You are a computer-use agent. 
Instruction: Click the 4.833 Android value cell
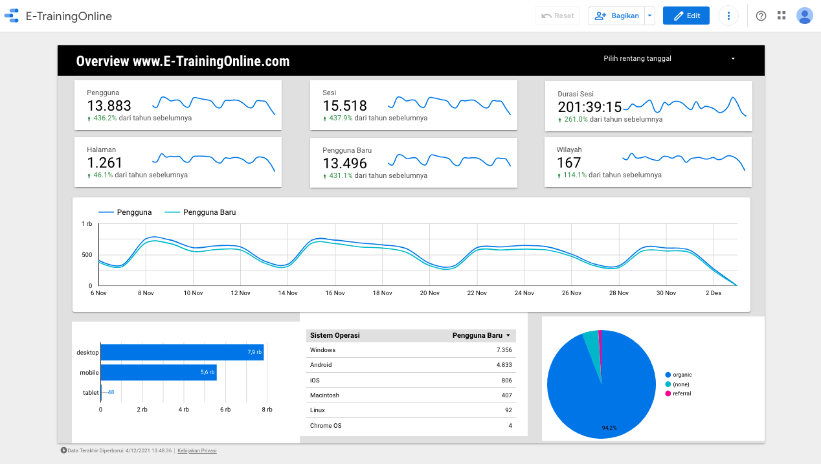pos(504,365)
